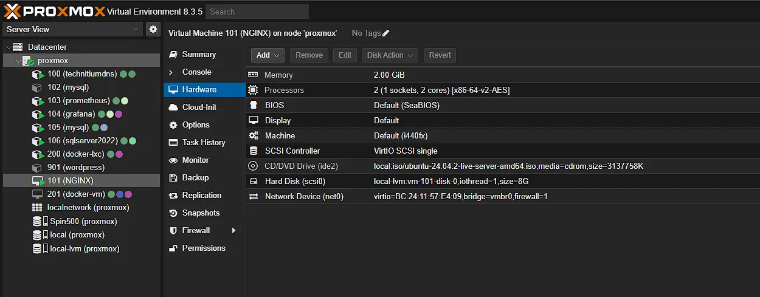Select the BIOS Default (SeaBIOS) row
The image size is (760, 297).
pos(503,105)
